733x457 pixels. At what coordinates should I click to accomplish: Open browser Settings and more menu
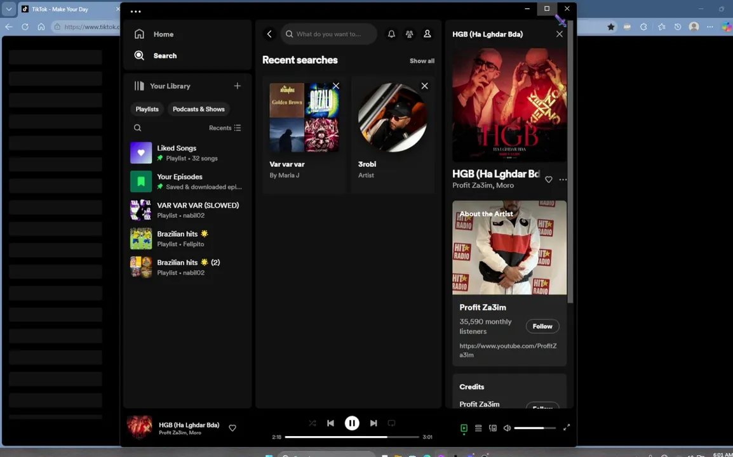pos(710,27)
